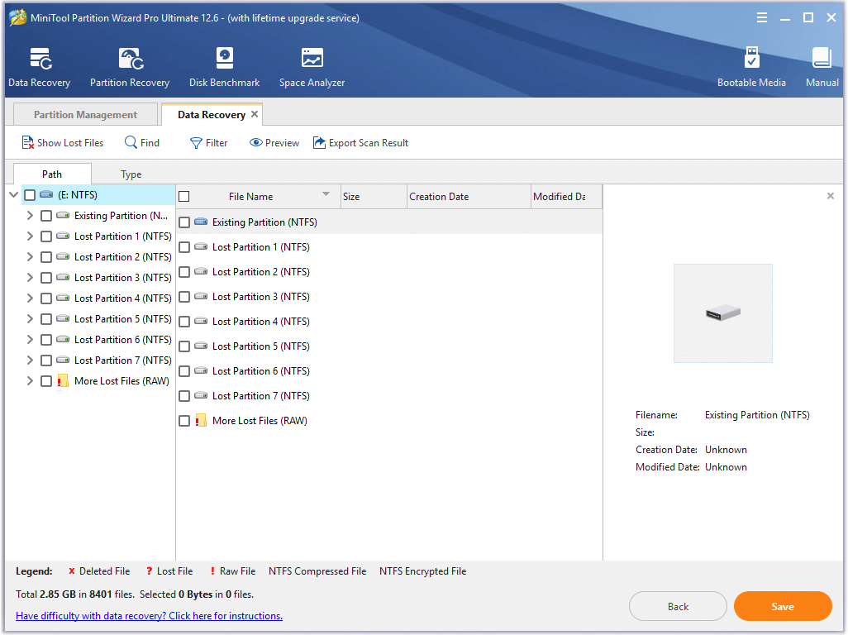Check Existing Partition checkbox in file list
Image resolution: width=848 pixels, height=635 pixels.
184,222
